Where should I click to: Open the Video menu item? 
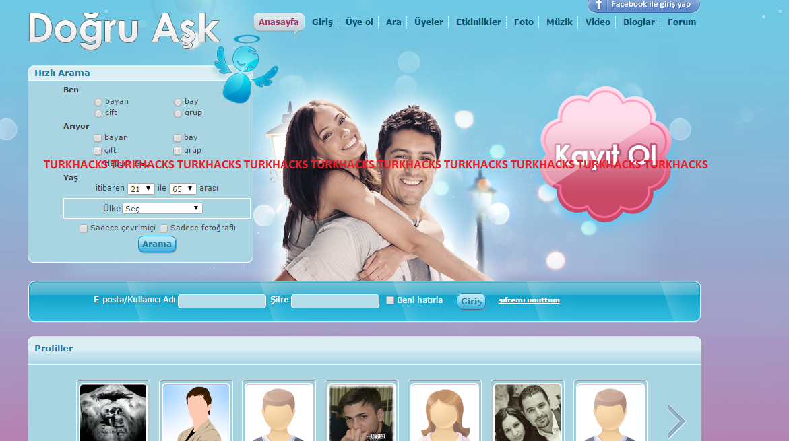coord(598,22)
